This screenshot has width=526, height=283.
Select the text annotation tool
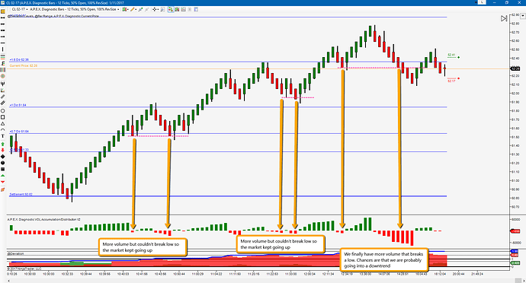pos(3,136)
